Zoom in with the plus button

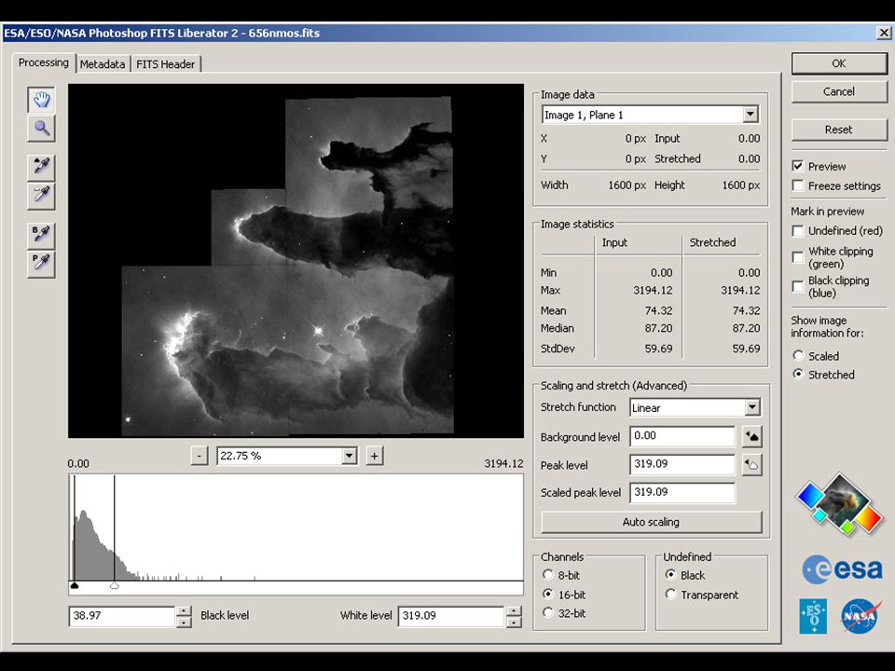pyautogui.click(x=374, y=456)
